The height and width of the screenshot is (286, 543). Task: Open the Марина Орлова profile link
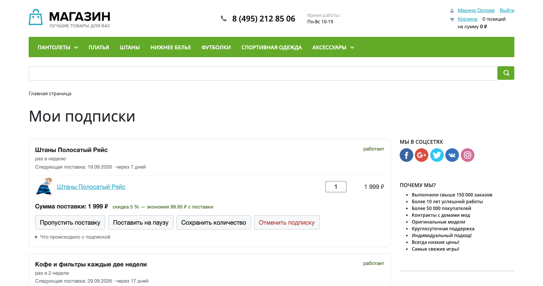(x=476, y=11)
